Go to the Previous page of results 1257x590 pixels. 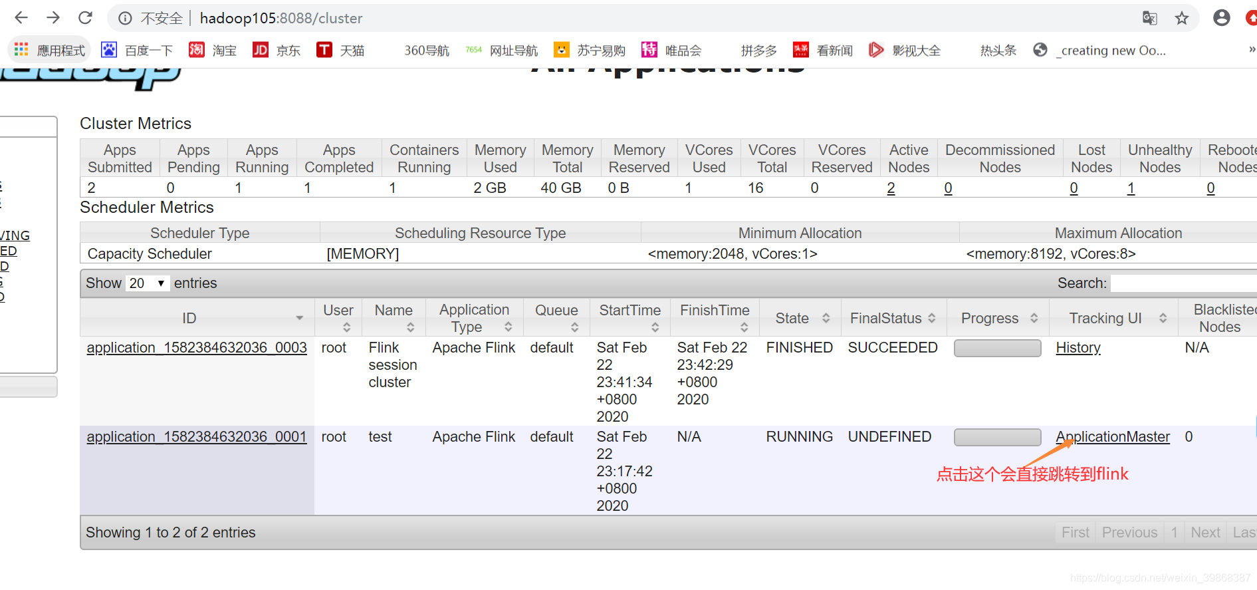[x=1129, y=533]
